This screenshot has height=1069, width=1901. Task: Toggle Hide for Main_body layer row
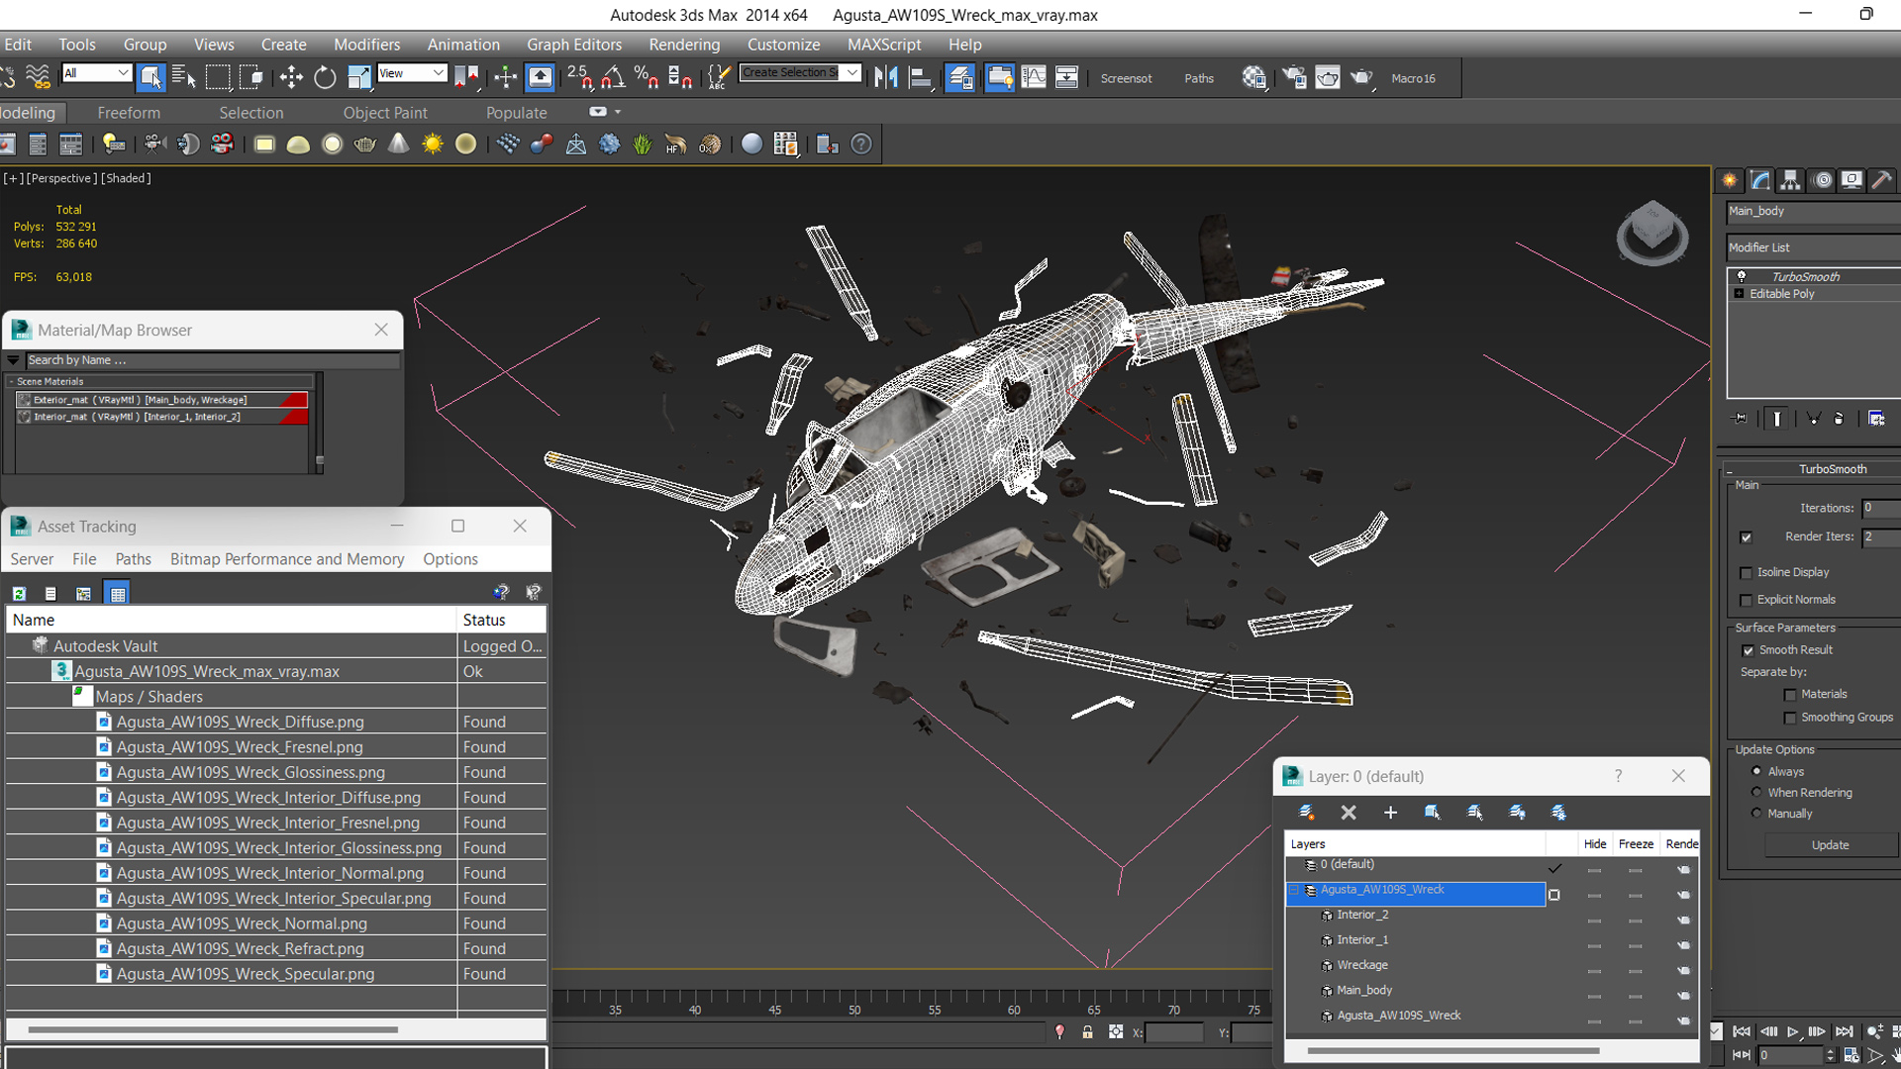1593,996
